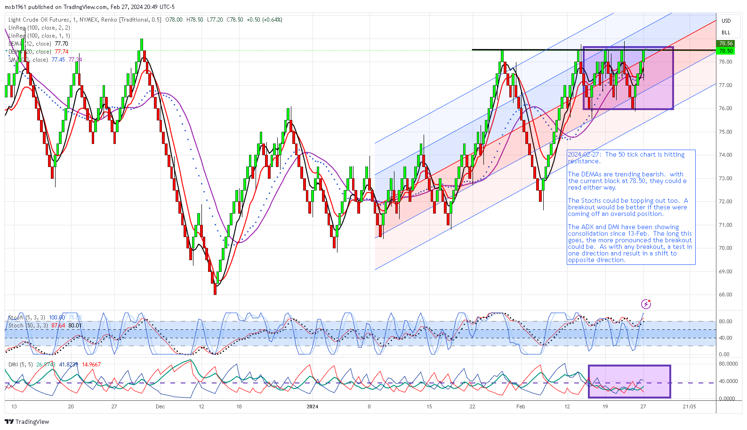This screenshot has width=747, height=430.
Task: Click the 77.70 DEMA value
Action: pyautogui.click(x=62, y=44)
